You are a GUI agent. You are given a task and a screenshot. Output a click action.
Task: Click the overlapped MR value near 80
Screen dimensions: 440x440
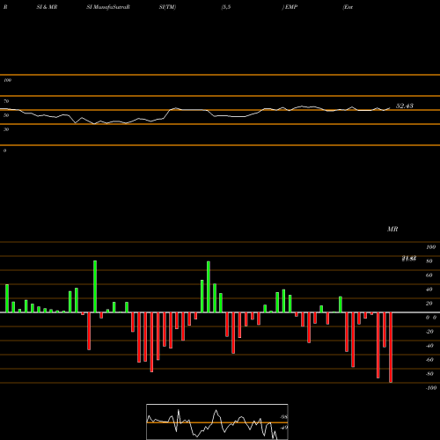pos(409,259)
